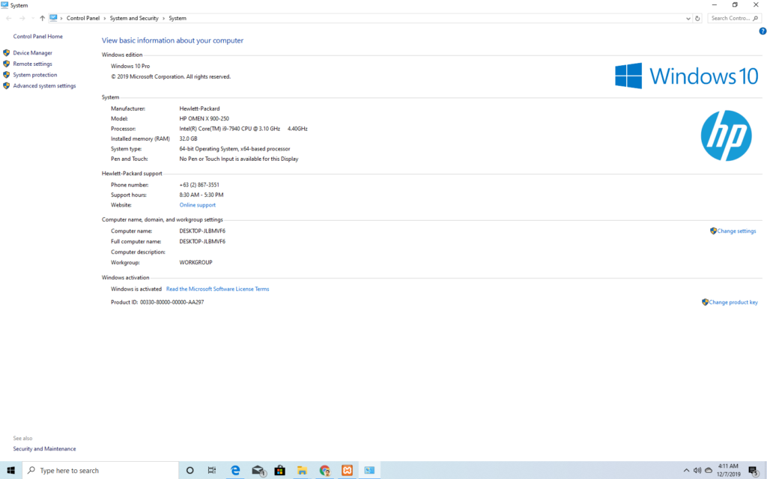Viewport: 767px width, 479px height.
Task: Open Advanced system settings
Action: [x=44, y=86]
